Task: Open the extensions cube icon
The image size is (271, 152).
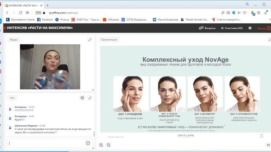Action: [x=259, y=13]
